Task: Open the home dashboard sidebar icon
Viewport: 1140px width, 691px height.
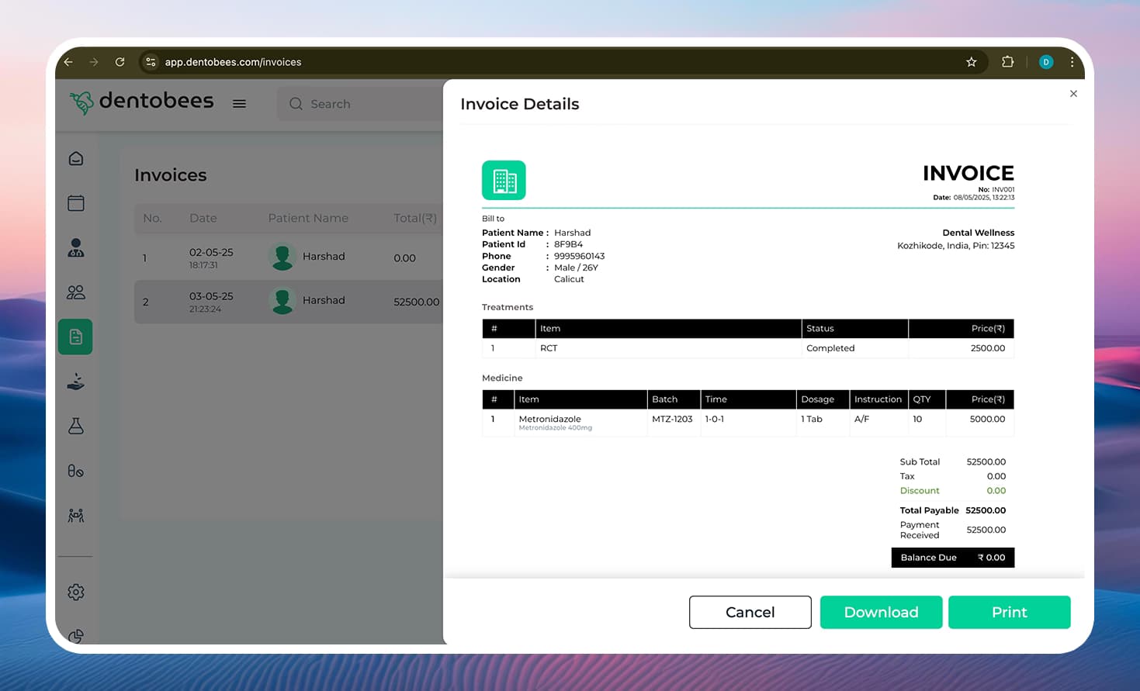Action: point(76,159)
